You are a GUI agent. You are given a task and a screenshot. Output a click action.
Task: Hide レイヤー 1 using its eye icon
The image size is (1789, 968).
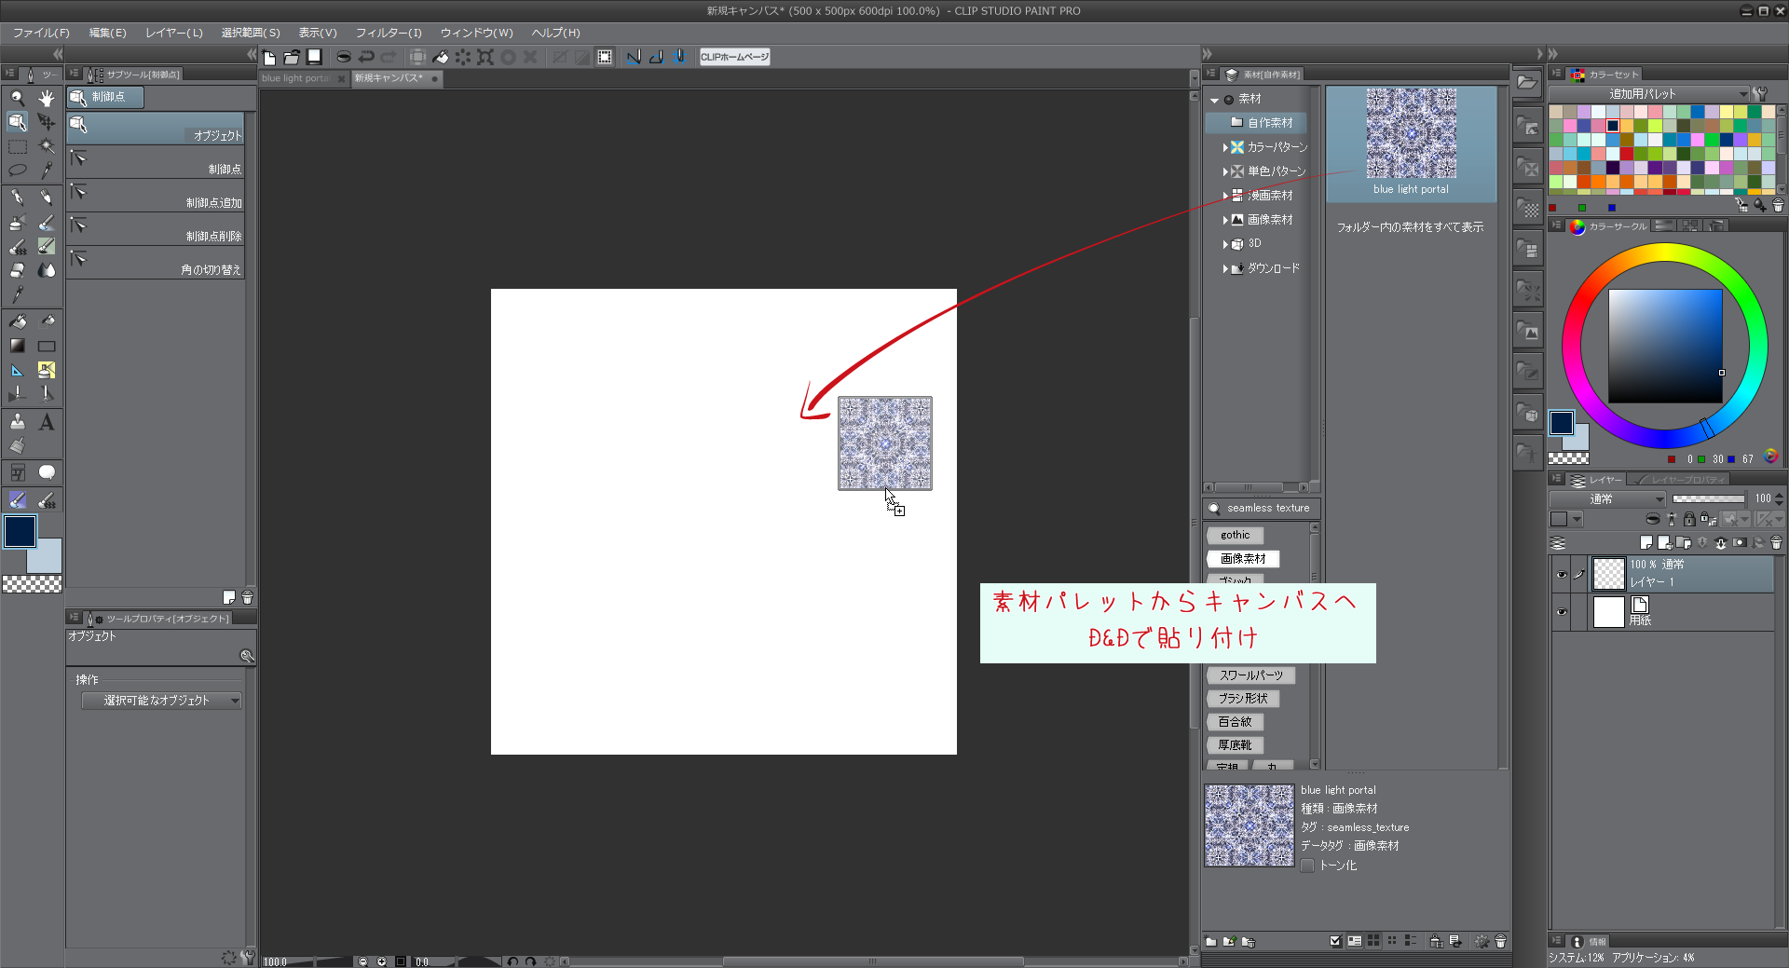click(x=1562, y=575)
